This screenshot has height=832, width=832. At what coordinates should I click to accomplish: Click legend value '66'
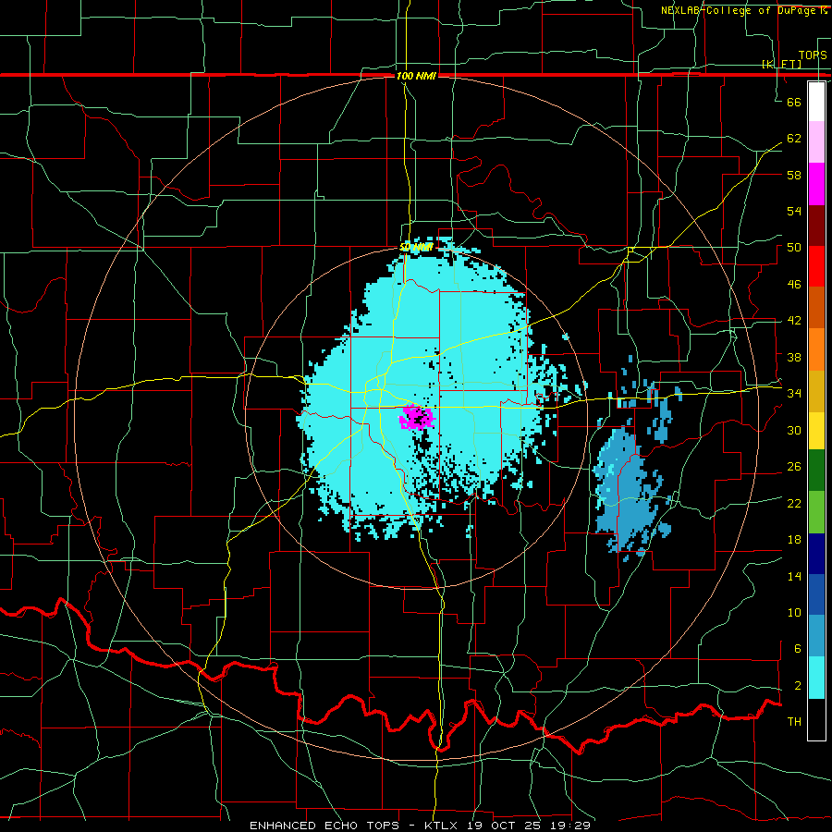(794, 102)
